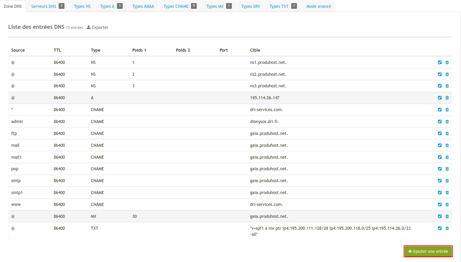This screenshot has width=461, height=262.
Task: Delete the mail CNAME entry
Action: point(447,145)
